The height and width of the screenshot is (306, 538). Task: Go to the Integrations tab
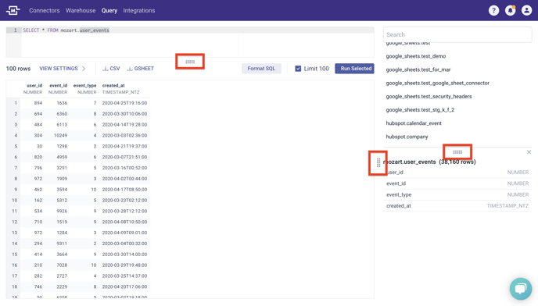click(139, 11)
